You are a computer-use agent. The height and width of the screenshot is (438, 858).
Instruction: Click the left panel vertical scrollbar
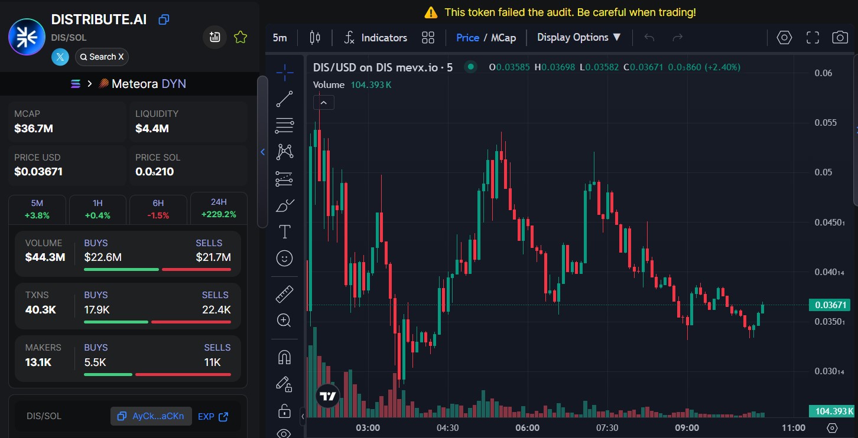point(262,152)
